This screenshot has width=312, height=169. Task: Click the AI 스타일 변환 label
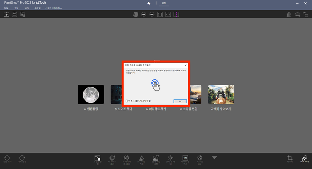tap(189, 109)
